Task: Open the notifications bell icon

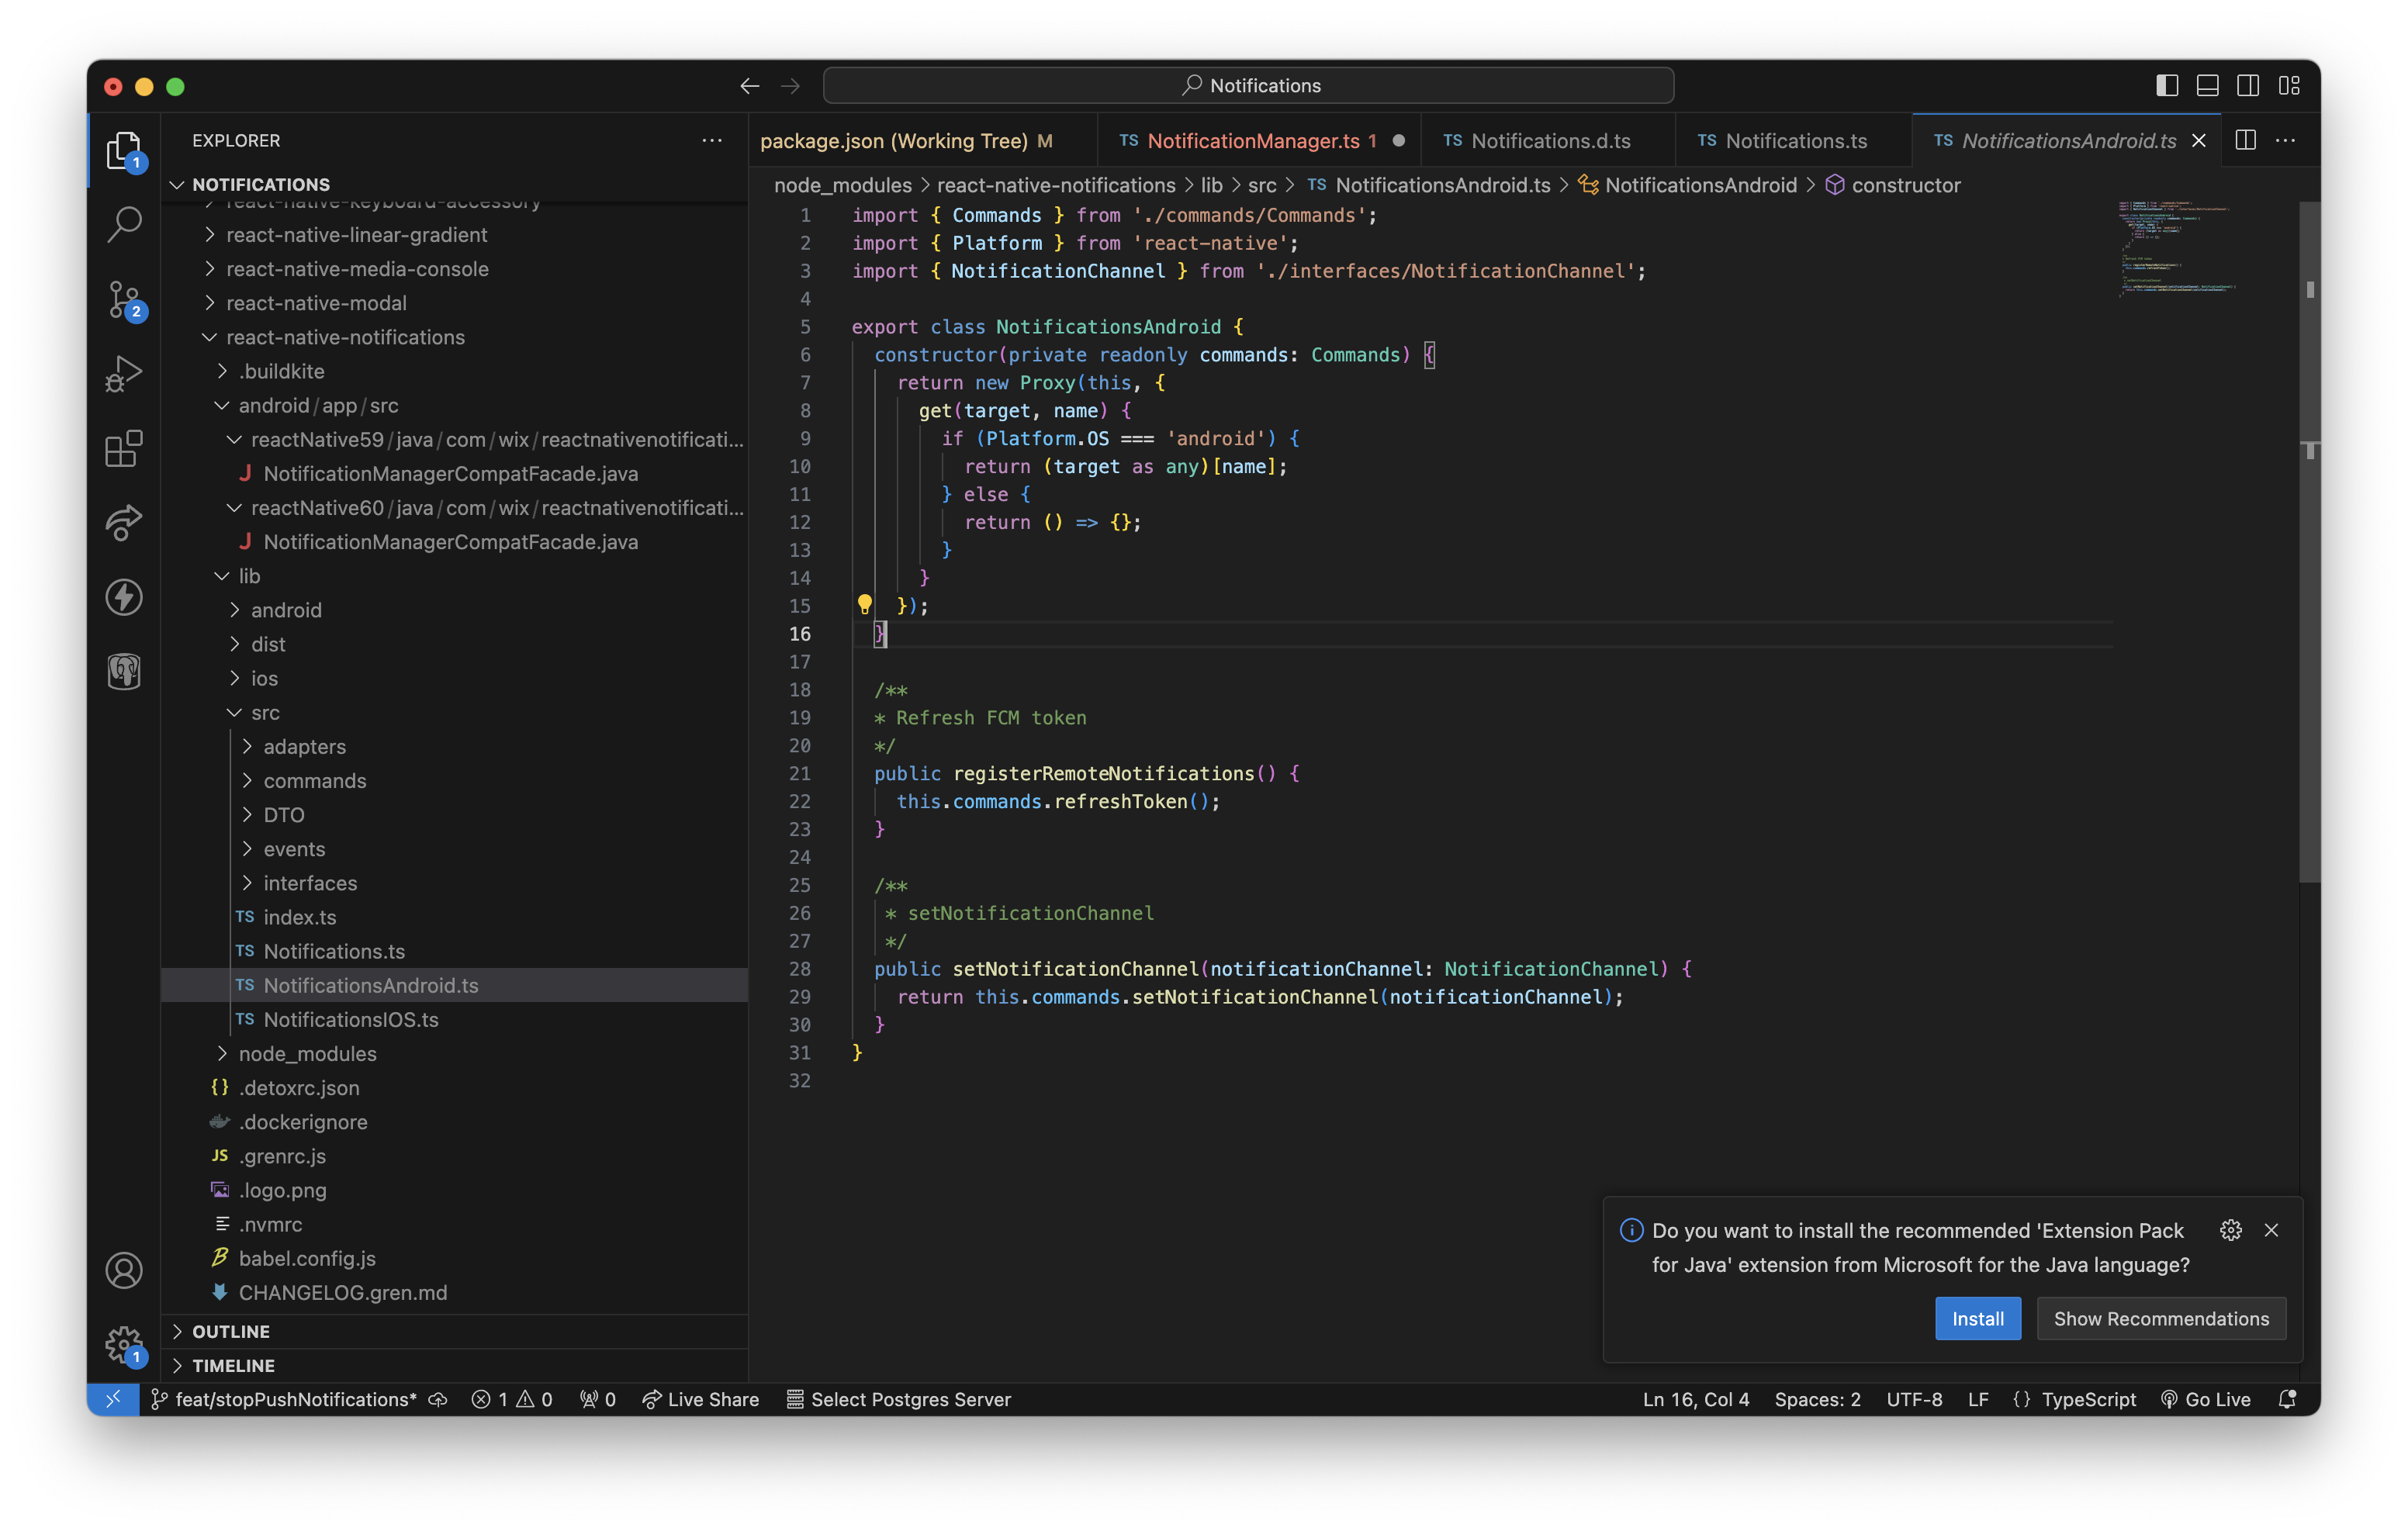Action: click(x=2287, y=1399)
